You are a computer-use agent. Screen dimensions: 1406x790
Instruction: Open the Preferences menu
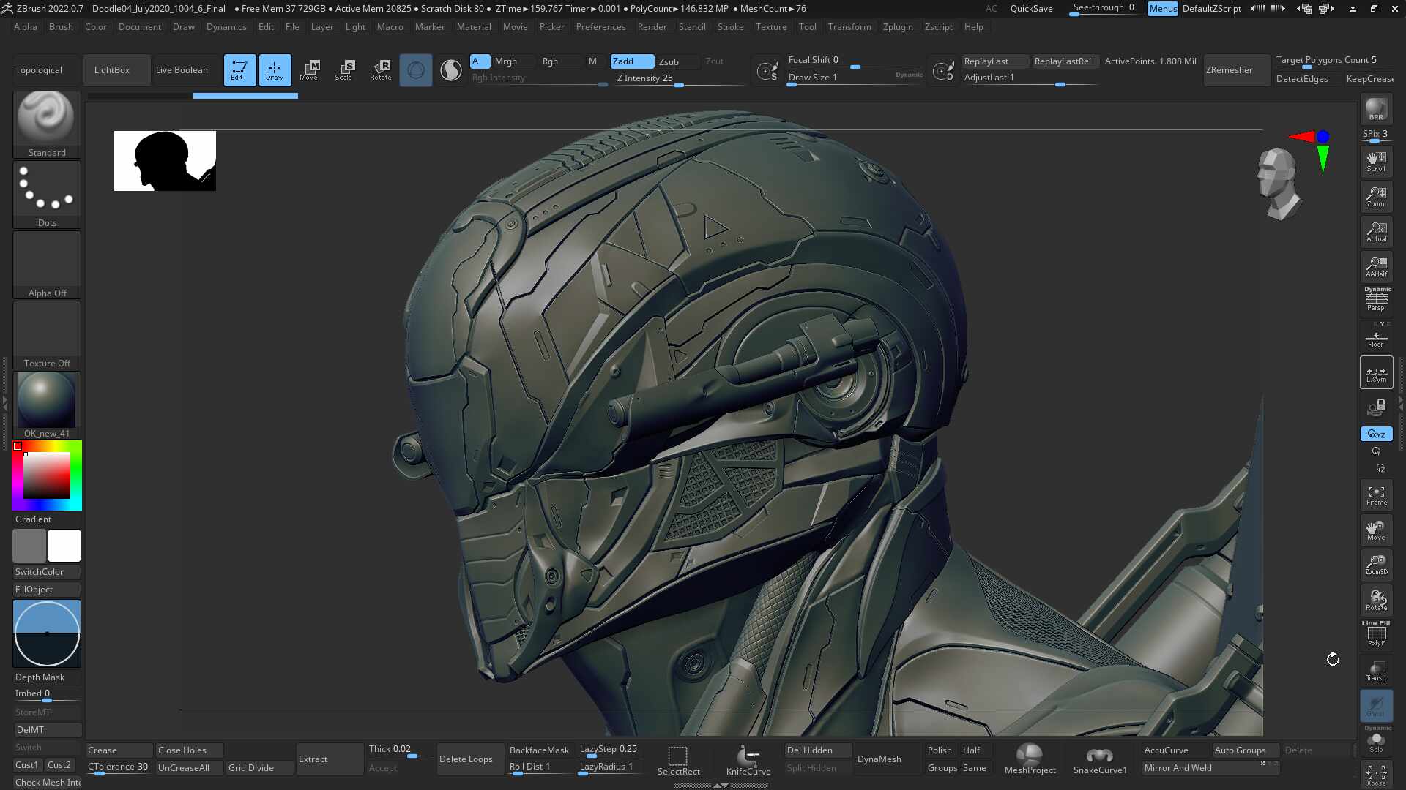point(600,27)
